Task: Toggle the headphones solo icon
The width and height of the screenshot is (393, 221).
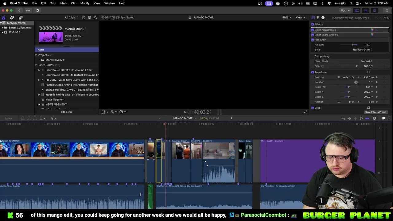Action: (361, 118)
